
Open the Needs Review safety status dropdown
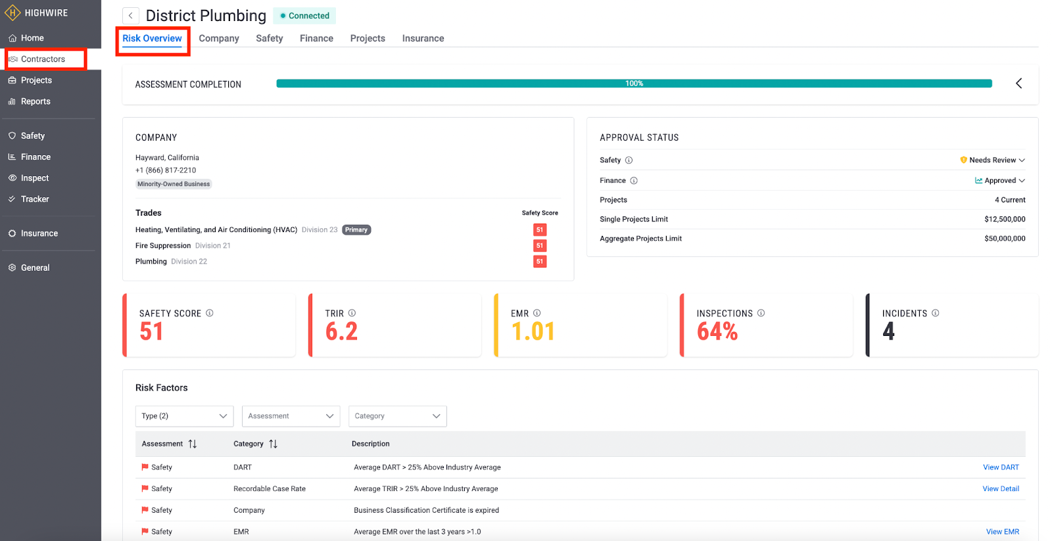point(992,160)
